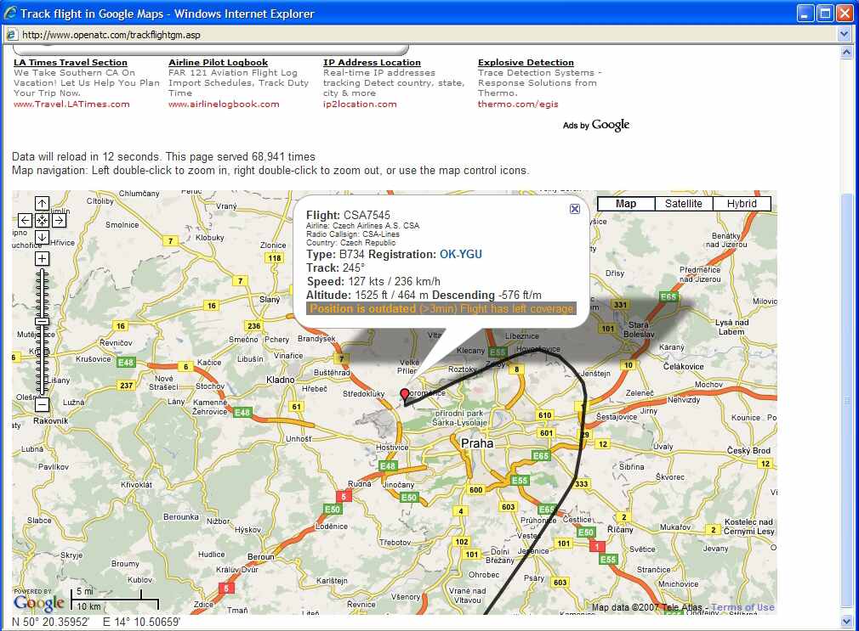
Task: Click the Beroun town label on map
Action: (x=261, y=556)
